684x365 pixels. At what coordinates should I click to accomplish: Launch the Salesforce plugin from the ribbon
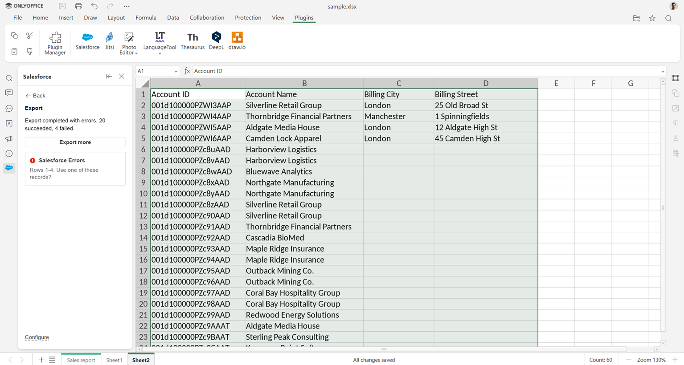(x=87, y=41)
